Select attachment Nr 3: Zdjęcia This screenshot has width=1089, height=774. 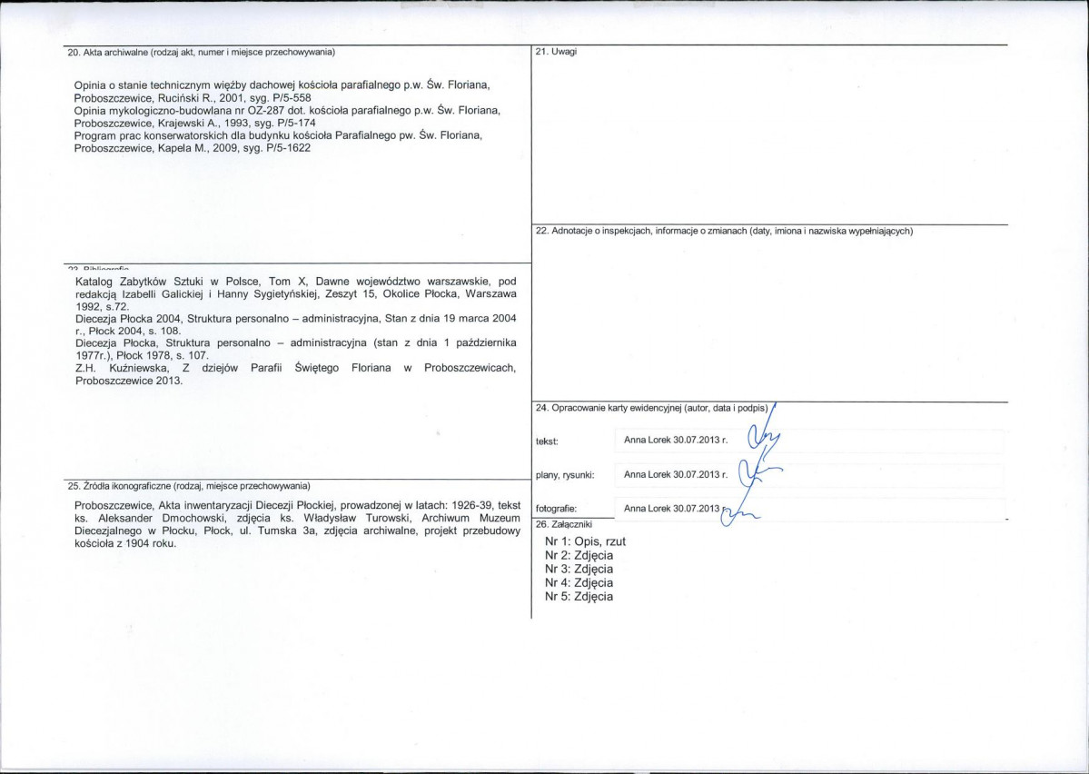[579, 569]
